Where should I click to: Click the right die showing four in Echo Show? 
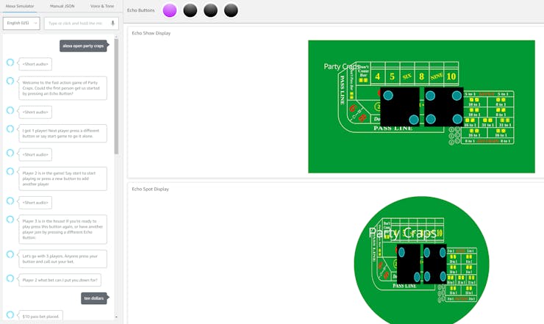[x=444, y=107]
